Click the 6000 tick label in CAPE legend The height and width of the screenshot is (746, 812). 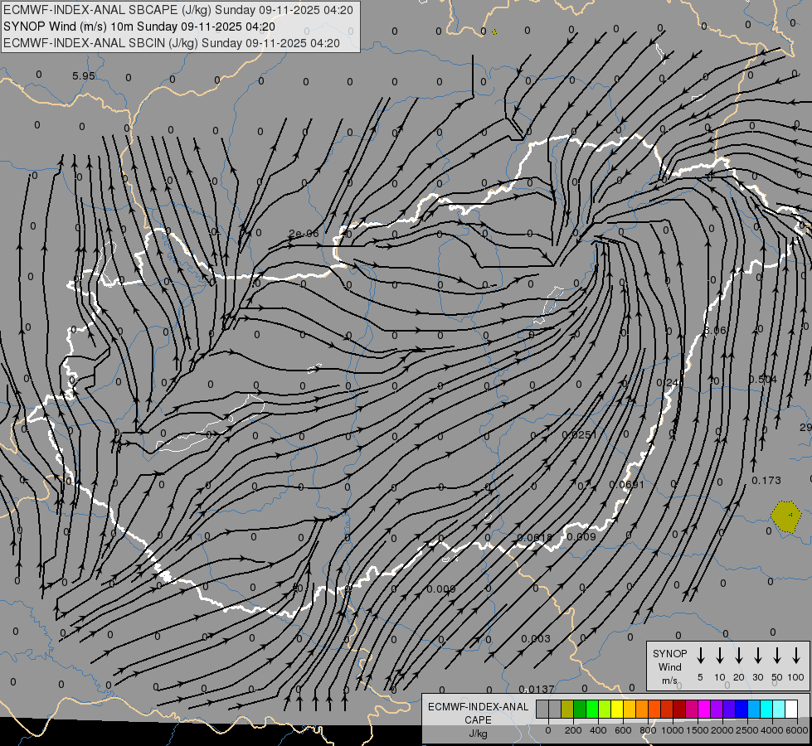tap(797, 730)
